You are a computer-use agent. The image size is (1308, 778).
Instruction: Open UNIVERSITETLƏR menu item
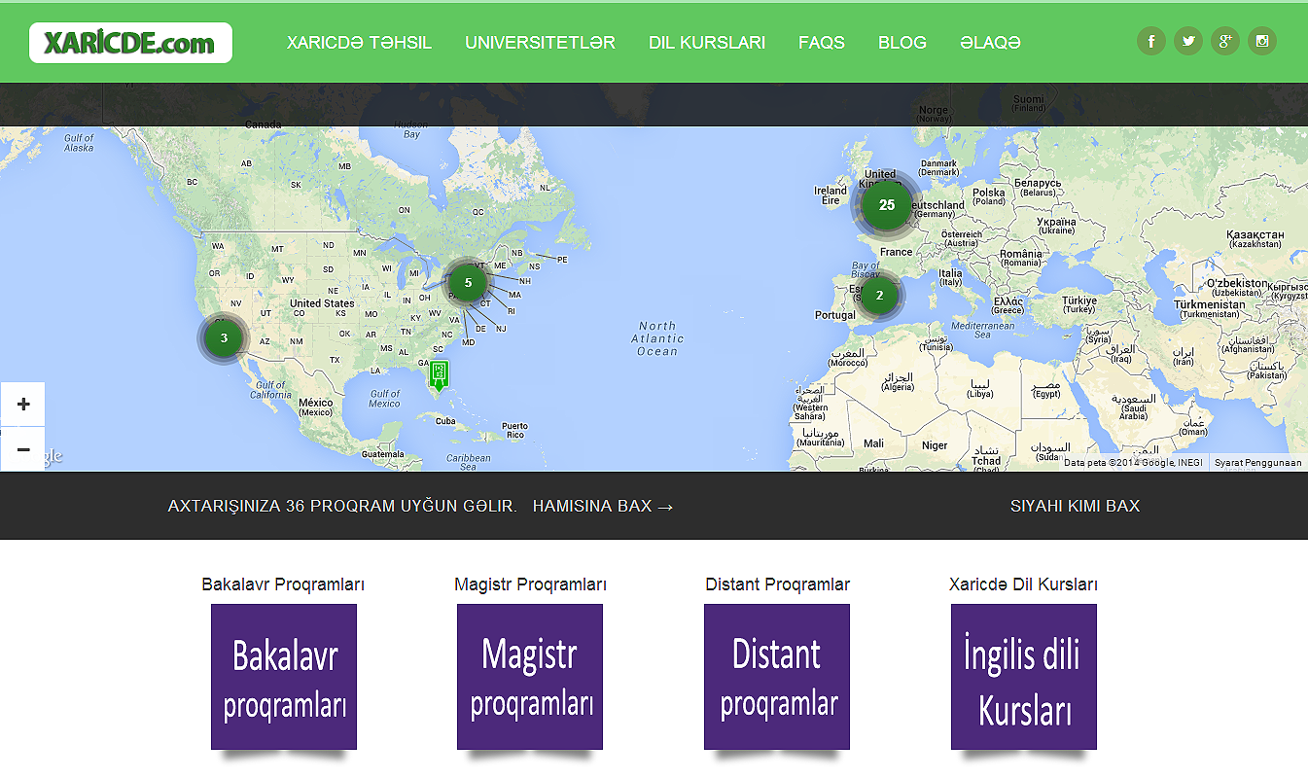tap(540, 43)
